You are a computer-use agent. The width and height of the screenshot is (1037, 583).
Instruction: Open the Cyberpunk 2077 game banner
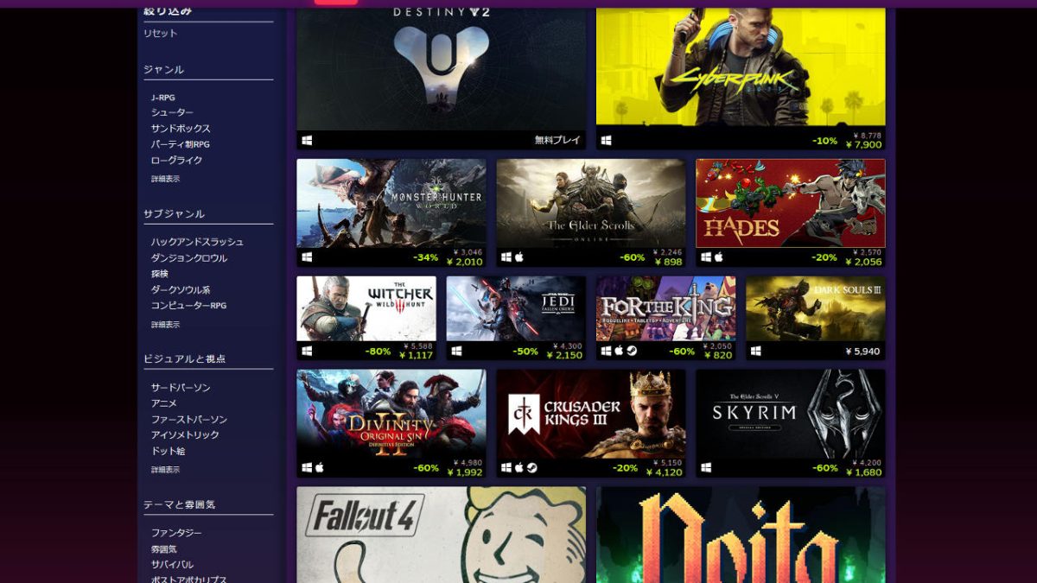pos(741,67)
